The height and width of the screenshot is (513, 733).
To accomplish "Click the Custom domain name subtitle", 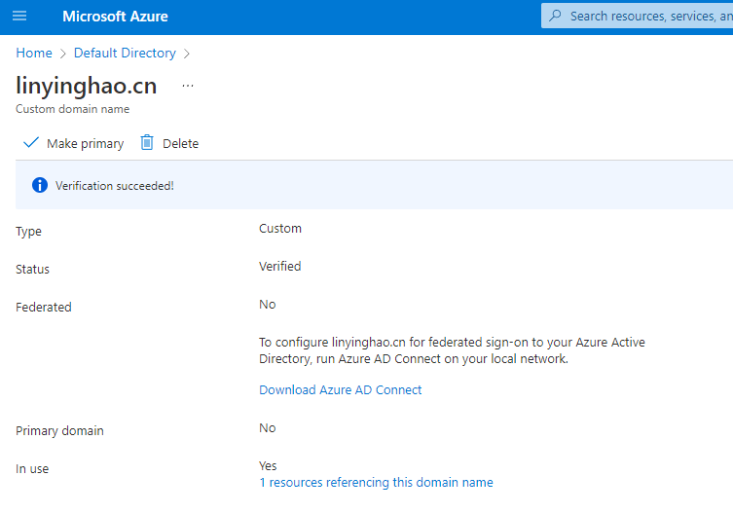I will coord(73,109).
